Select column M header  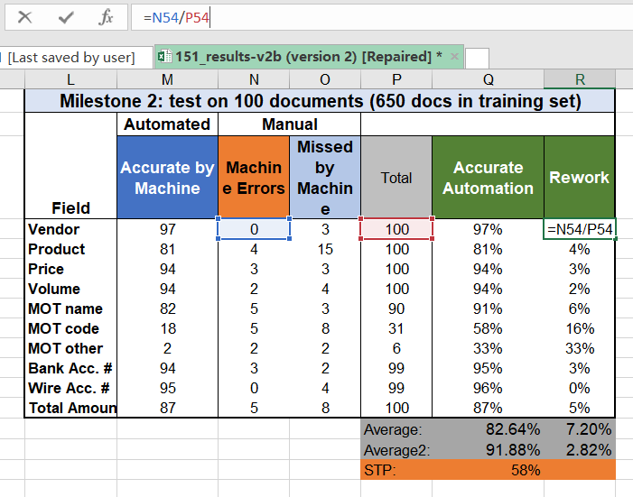click(167, 79)
